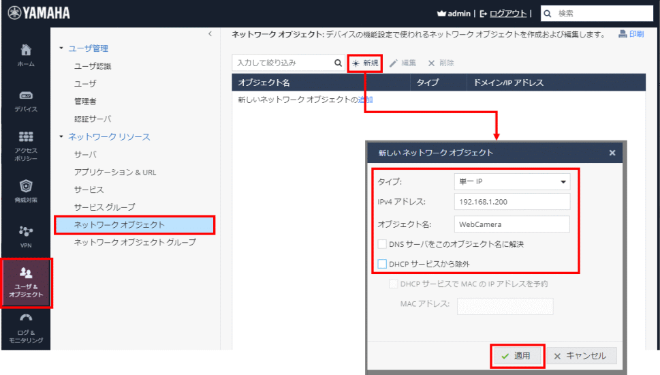Check the exclude from DHCP service box
This screenshot has width=660, height=375.
pos(383,263)
